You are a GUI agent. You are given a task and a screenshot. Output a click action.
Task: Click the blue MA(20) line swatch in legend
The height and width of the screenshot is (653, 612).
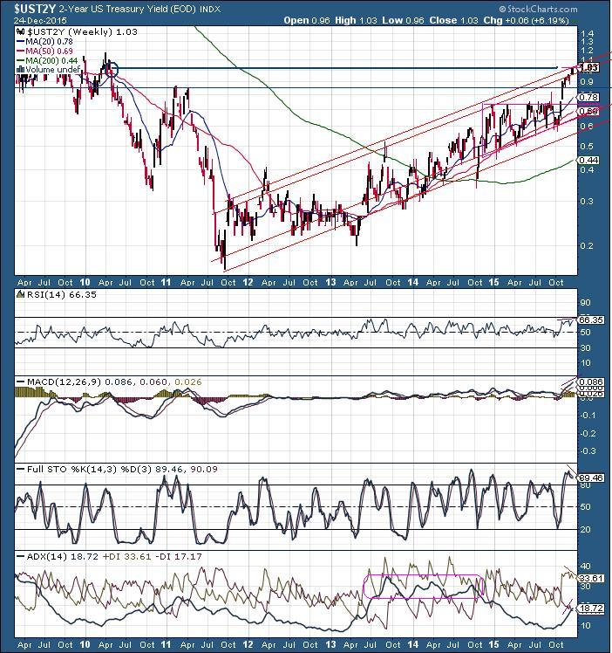point(21,42)
